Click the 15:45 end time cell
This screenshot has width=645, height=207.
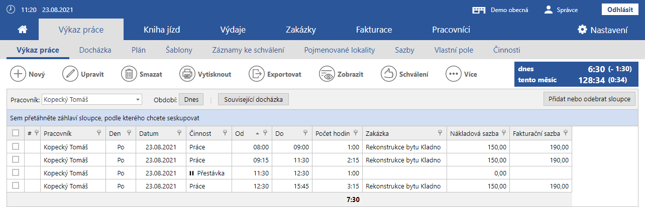(291, 186)
